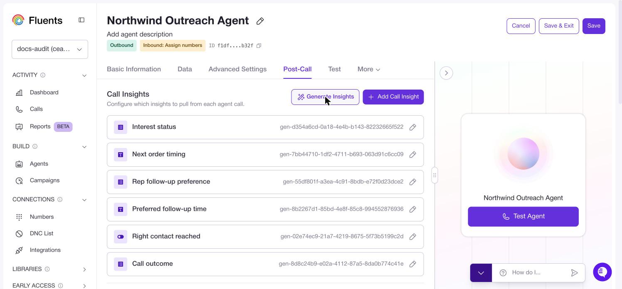Copy the agent ID f1df....b32f
The width and height of the screenshot is (622, 289).
coord(259,46)
